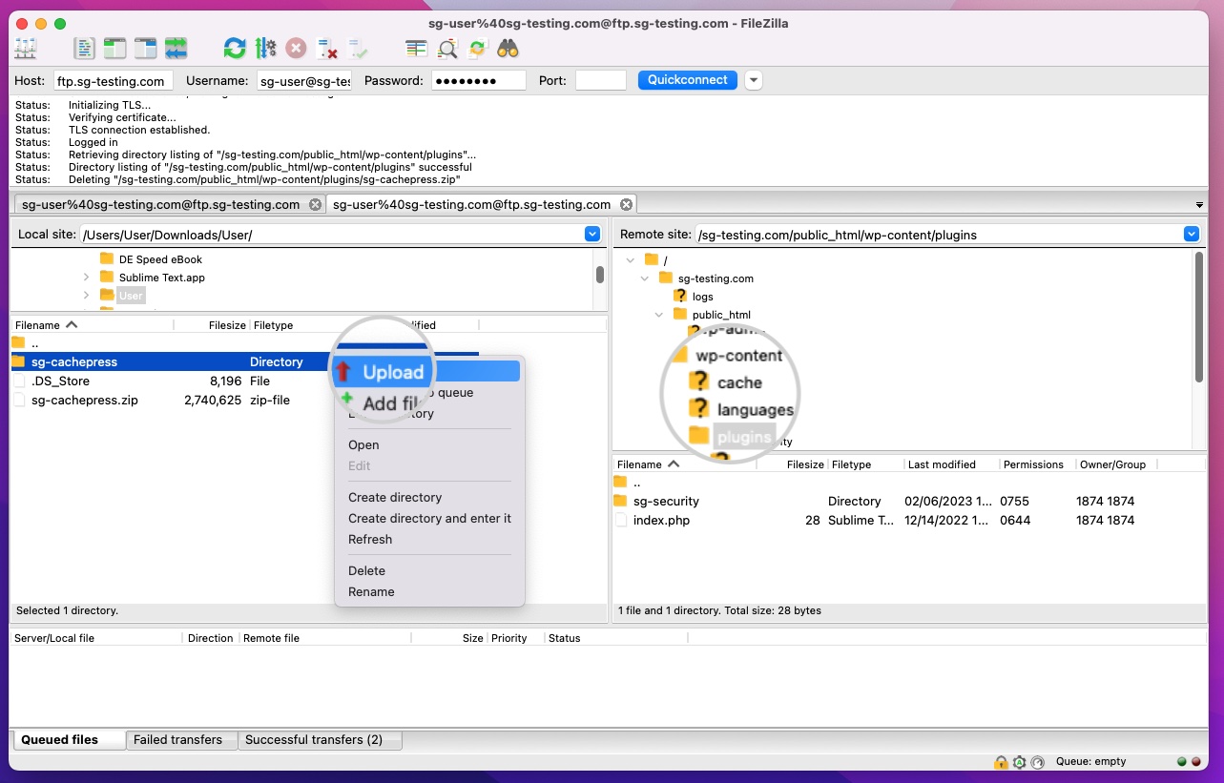Close the first connection tab
The width and height of the screenshot is (1224, 783).
315,204
